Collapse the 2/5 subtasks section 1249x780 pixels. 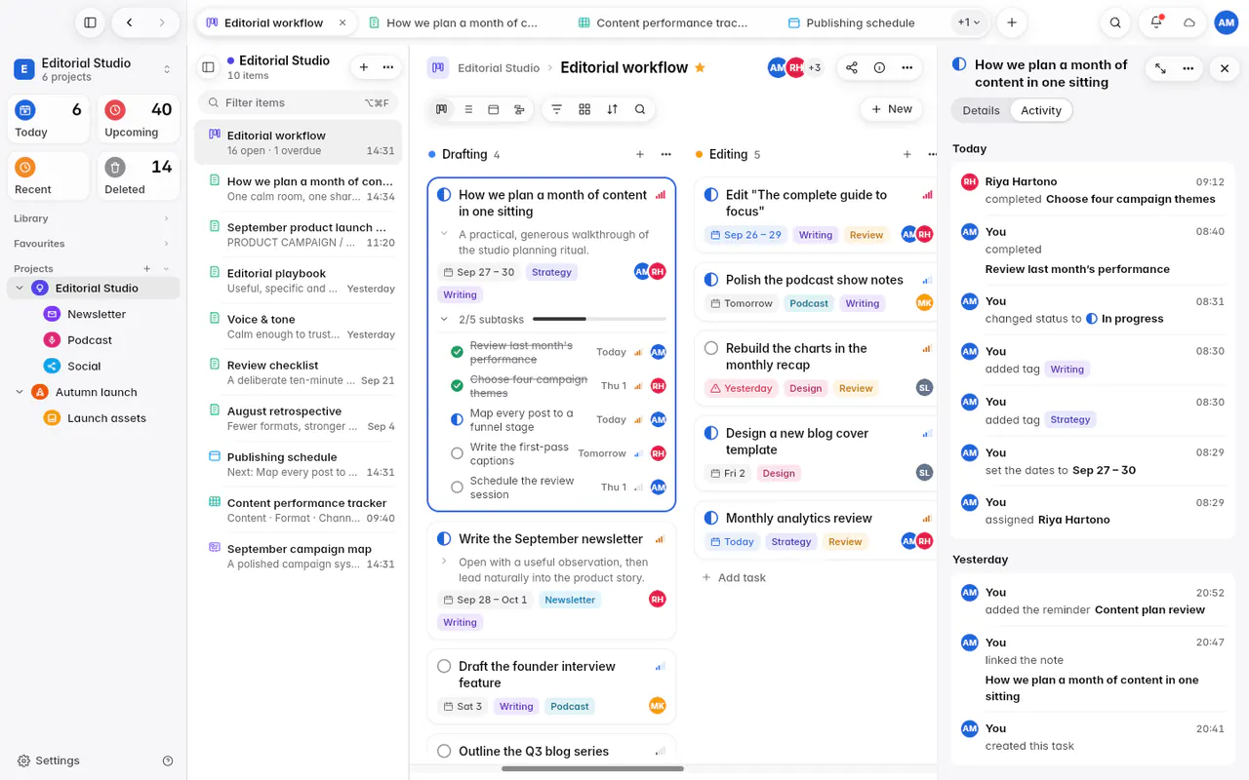(445, 319)
